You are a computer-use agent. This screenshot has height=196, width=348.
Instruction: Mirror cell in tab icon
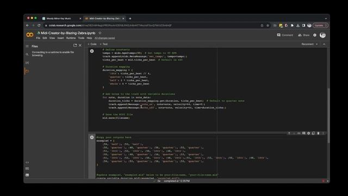[313, 133]
